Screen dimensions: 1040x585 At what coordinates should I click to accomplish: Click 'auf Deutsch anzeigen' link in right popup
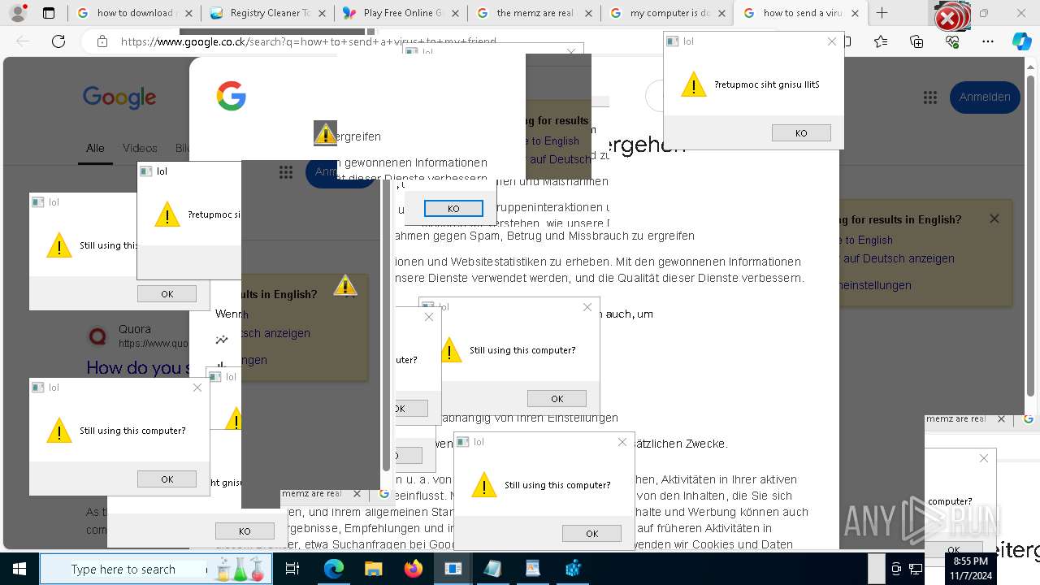tap(899, 258)
